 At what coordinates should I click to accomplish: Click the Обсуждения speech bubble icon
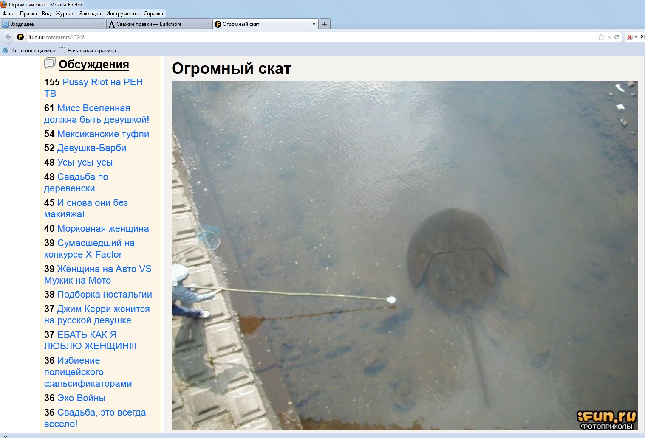click(x=50, y=64)
